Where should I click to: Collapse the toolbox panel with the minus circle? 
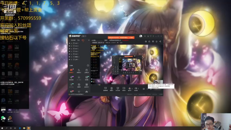(x=88, y=66)
